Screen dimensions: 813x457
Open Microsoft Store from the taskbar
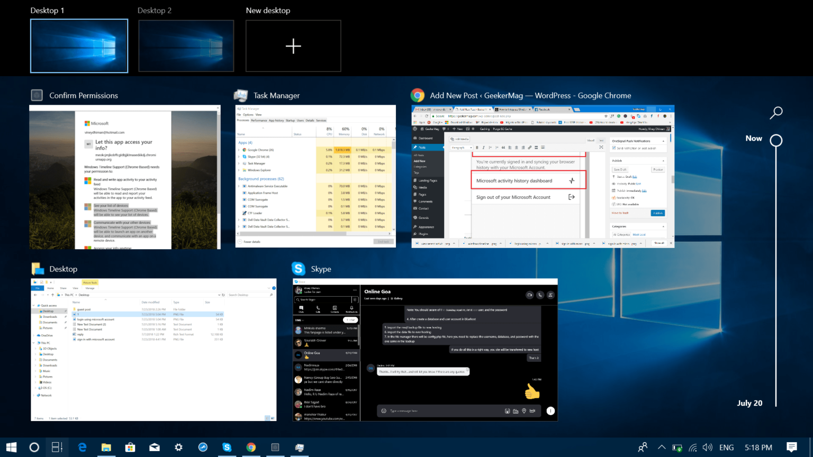pyautogui.click(x=130, y=447)
